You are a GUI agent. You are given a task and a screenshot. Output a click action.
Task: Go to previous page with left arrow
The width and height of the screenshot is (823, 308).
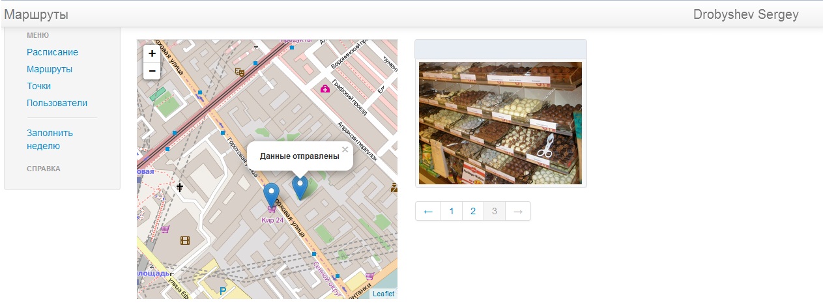[x=428, y=211]
